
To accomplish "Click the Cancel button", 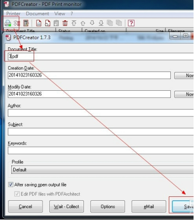I will [26, 207].
